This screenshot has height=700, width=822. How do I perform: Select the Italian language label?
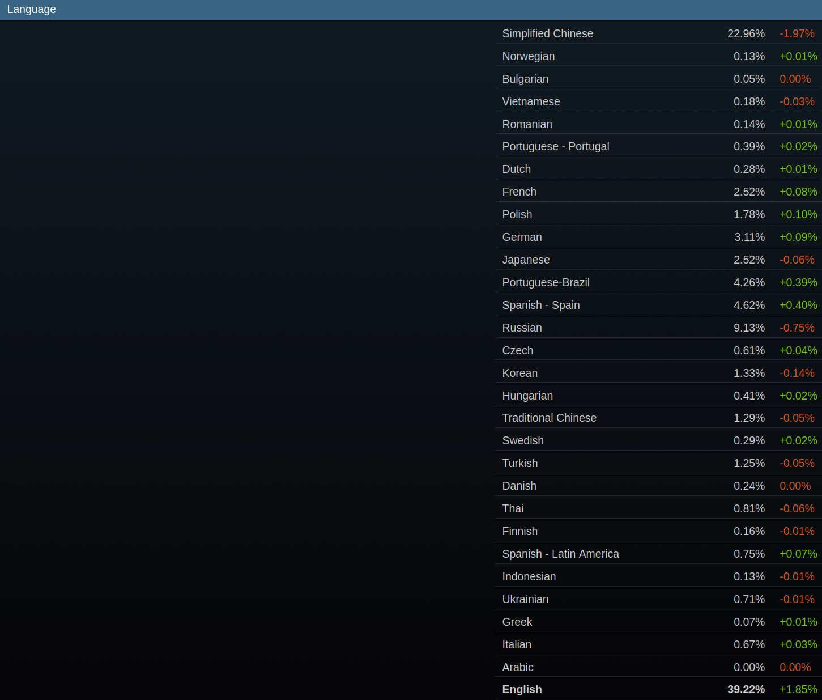coord(517,644)
